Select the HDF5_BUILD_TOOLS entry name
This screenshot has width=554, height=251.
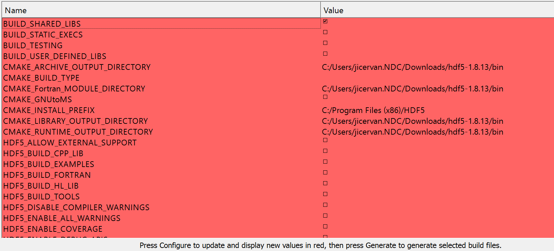(x=41, y=197)
